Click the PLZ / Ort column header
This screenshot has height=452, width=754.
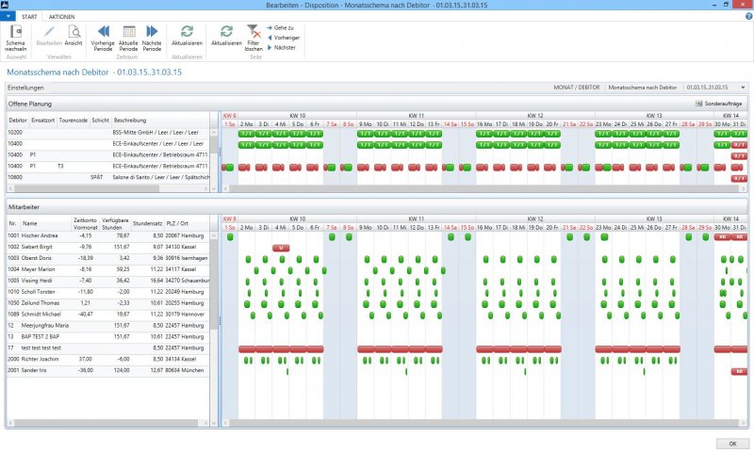click(177, 223)
